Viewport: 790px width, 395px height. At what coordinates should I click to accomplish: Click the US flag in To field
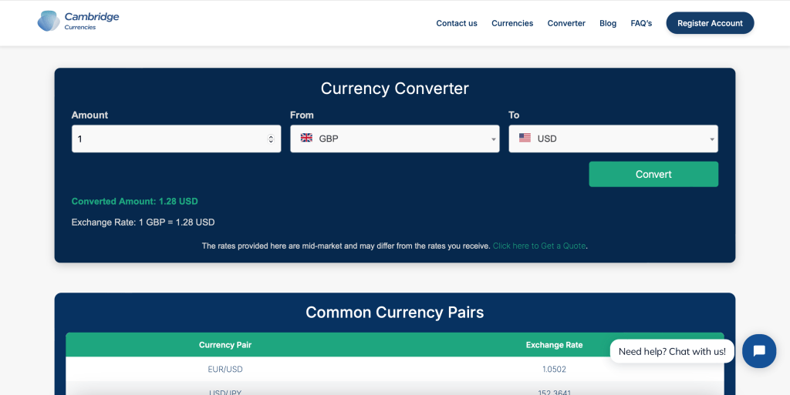pyautogui.click(x=525, y=139)
